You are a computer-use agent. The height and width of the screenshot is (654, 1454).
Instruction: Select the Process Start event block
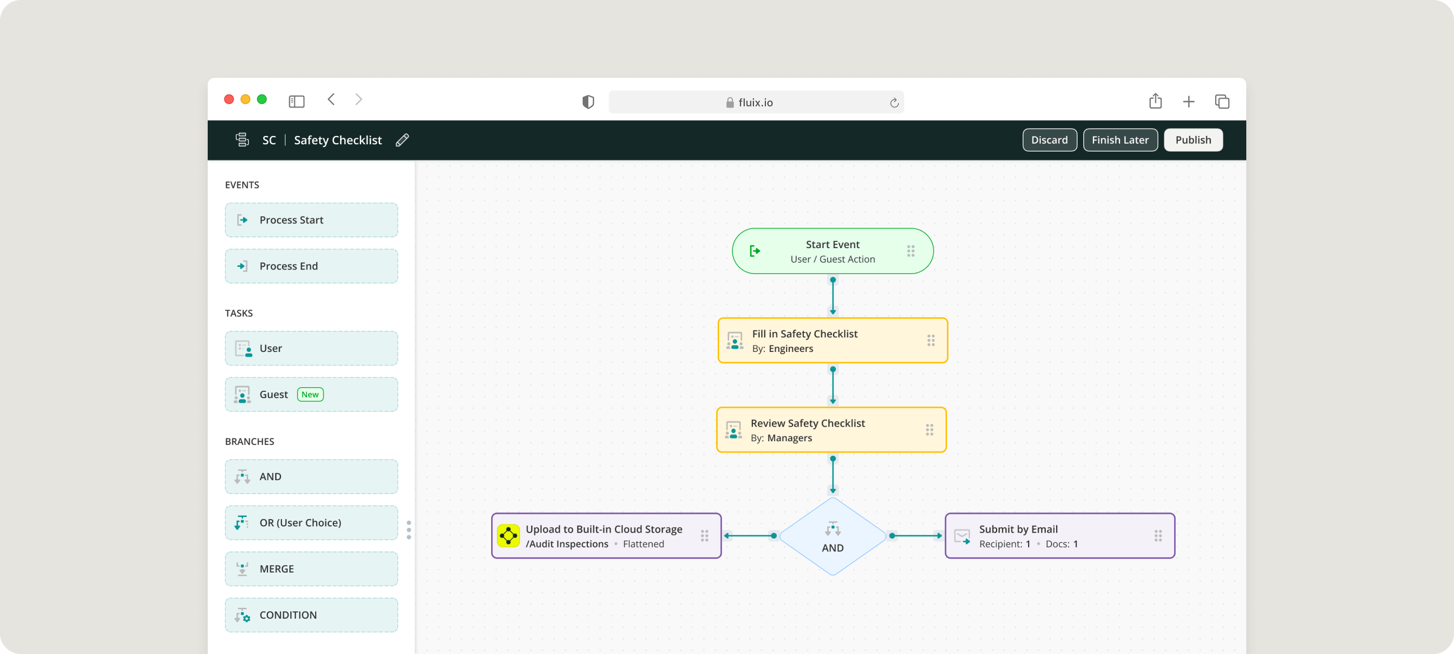(311, 220)
